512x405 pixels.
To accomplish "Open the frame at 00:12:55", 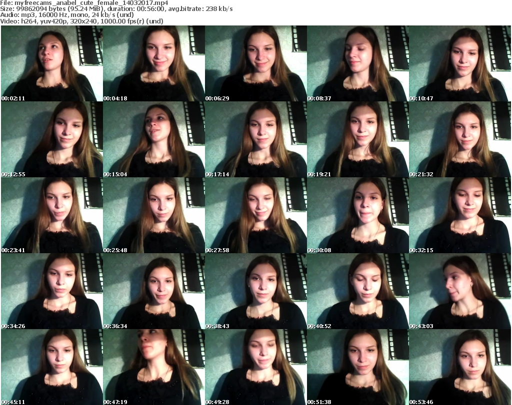I will (52, 139).
